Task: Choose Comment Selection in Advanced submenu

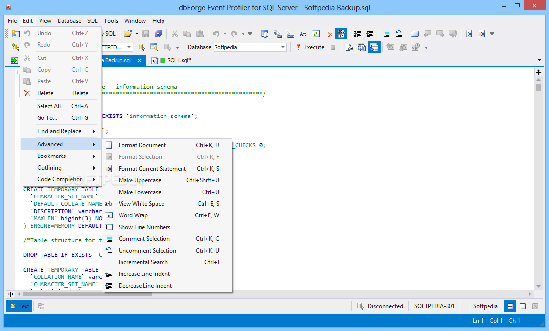Action: (x=167, y=239)
